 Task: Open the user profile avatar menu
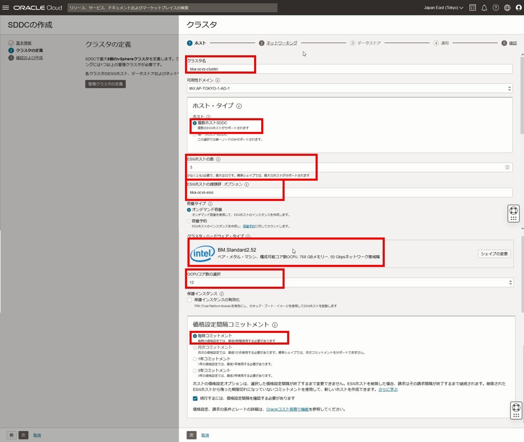tap(518, 8)
